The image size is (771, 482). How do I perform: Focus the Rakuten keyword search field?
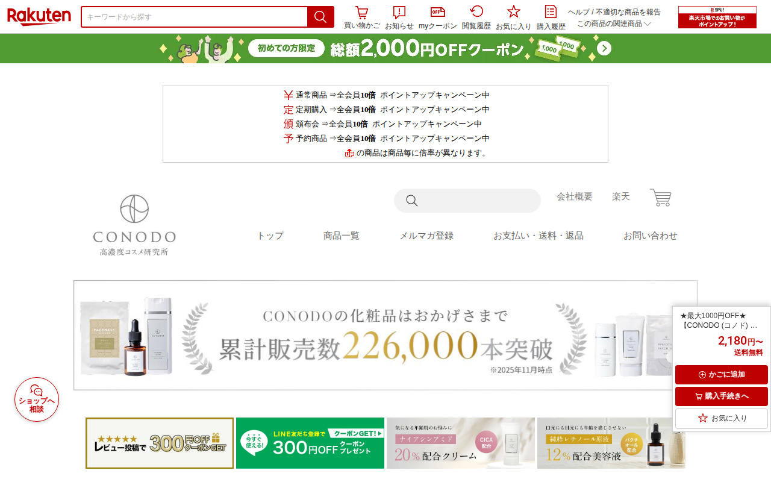pos(195,17)
